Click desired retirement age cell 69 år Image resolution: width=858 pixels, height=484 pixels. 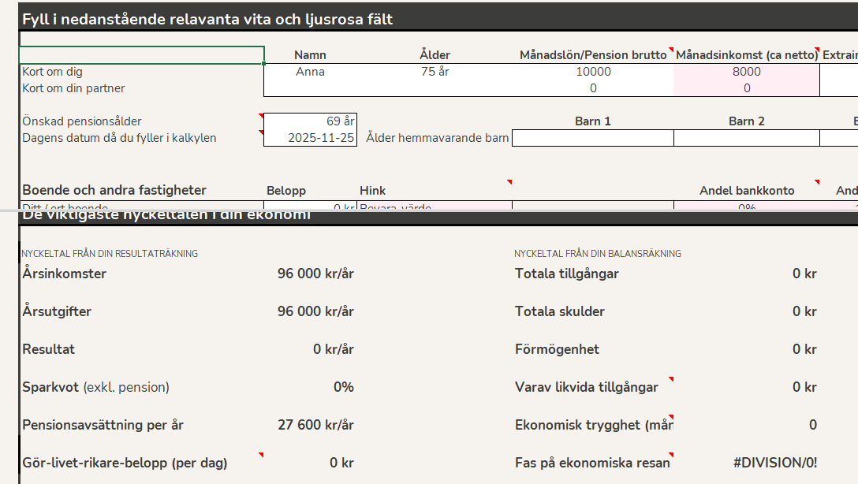tap(310, 121)
